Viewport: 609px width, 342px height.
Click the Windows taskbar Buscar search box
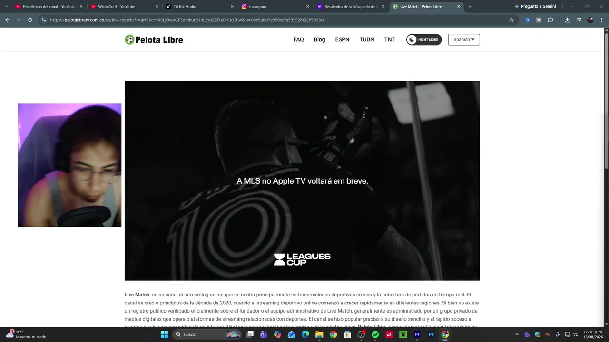[x=207, y=334]
